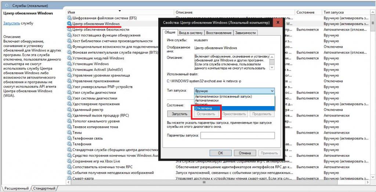Click gear icon of Управление уровнями хранилища

point(69,75)
